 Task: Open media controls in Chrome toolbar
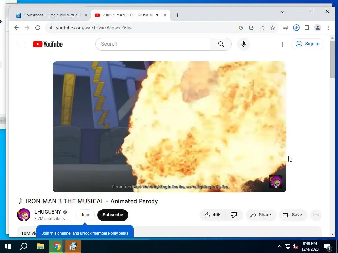click(x=286, y=28)
